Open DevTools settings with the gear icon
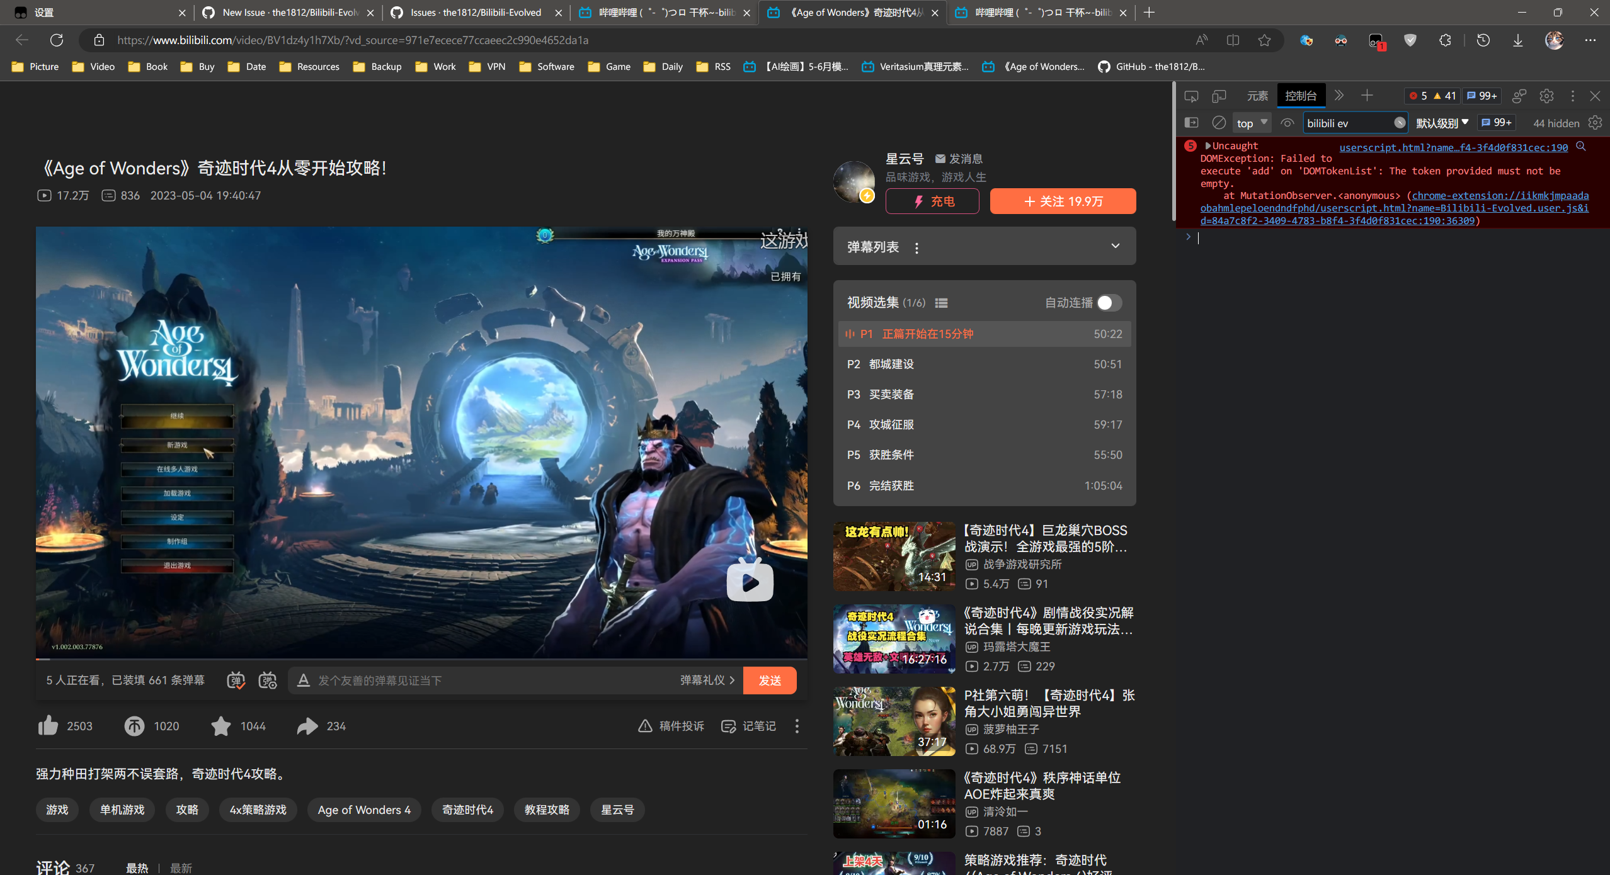This screenshot has width=1610, height=875. click(x=1546, y=96)
